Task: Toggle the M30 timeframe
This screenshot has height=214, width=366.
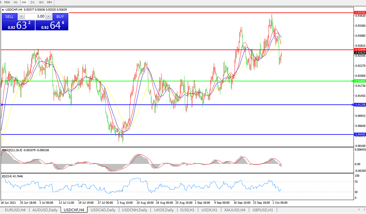Action: (7, 2)
